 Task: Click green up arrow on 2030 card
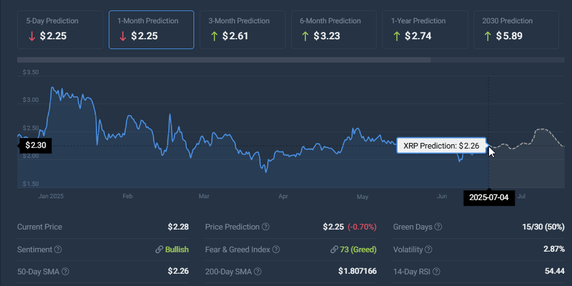pos(488,36)
